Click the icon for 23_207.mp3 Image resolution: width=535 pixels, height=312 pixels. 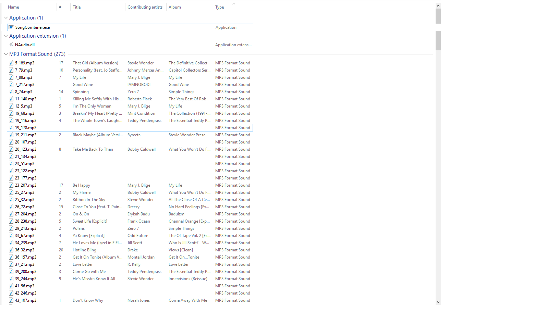pos(11,185)
